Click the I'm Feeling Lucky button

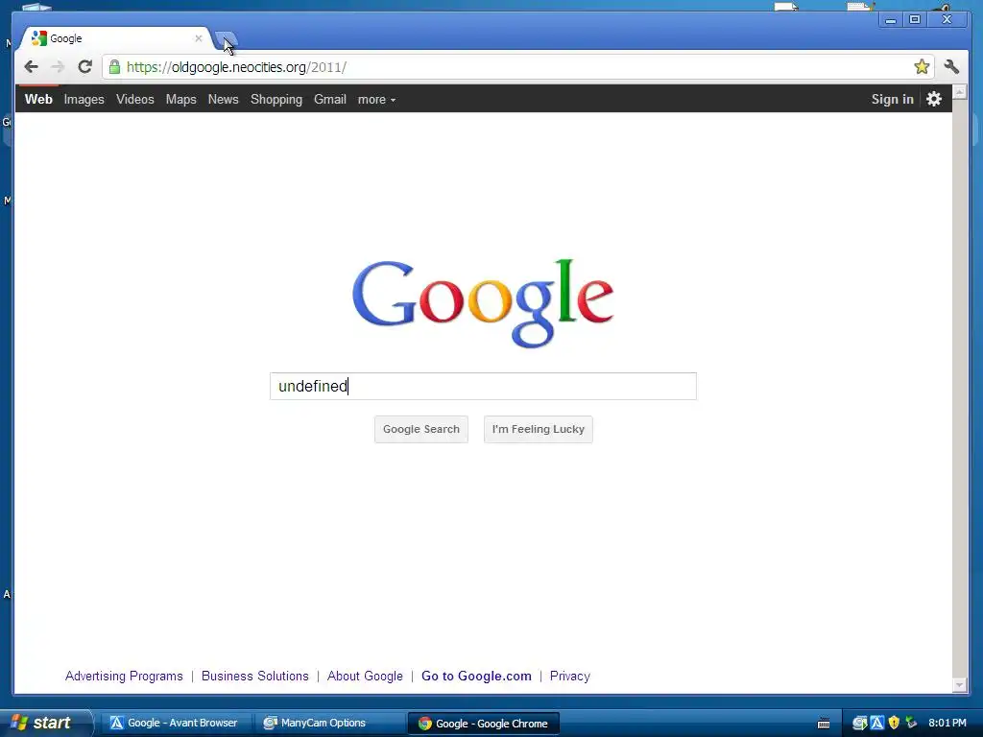pos(538,429)
